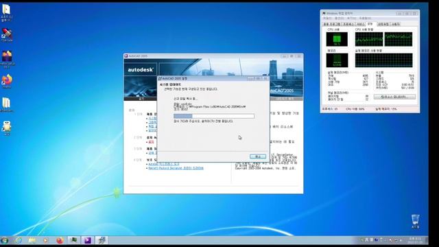Click the red install link under step 2
The image size is (439, 247).
tap(151, 142)
